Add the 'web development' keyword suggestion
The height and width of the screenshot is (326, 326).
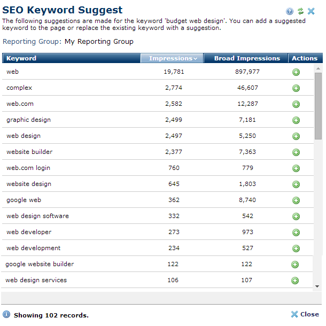point(296,249)
